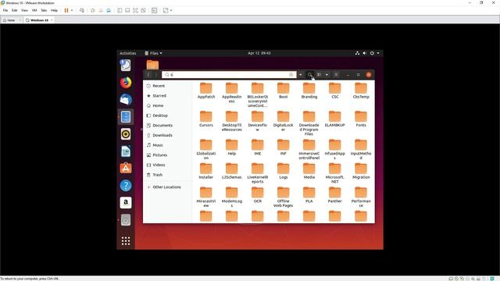The height and width of the screenshot is (281, 500).
Task: Open LibreOffice Writer from the dock
Action: [x=126, y=151]
